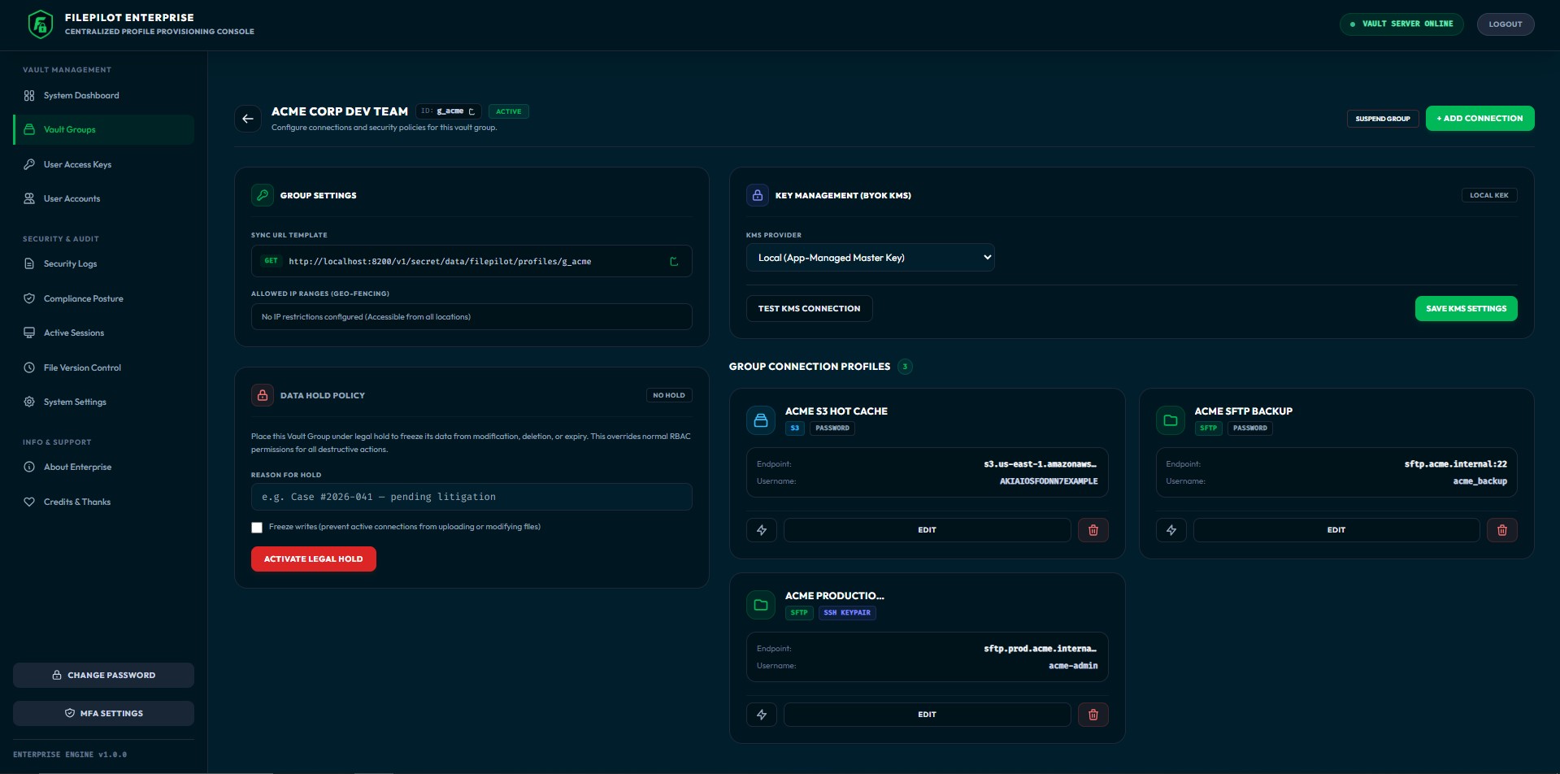Click the sftp.acme.internal:22 endpoint value
Viewport: 1560px width, 774px height.
(x=1455, y=464)
